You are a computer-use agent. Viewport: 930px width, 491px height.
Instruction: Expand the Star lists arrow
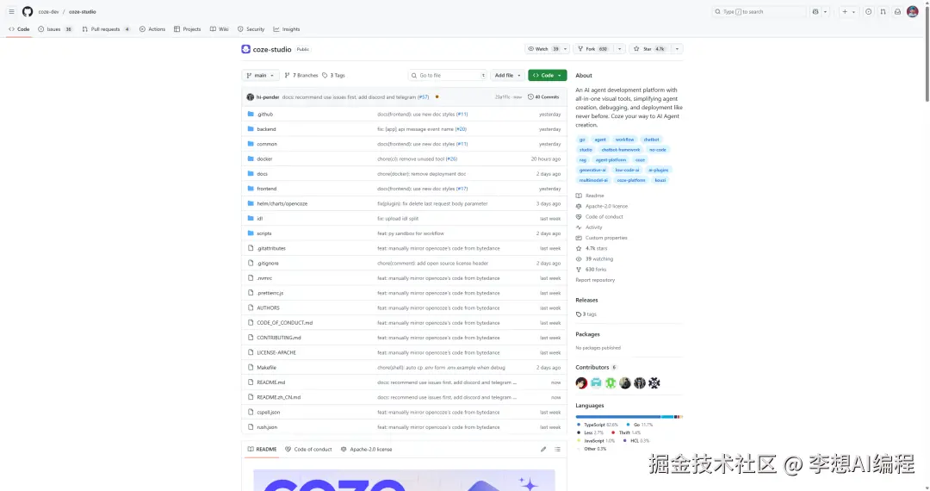tap(677, 49)
